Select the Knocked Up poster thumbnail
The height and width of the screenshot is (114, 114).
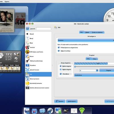(x=20, y=20)
